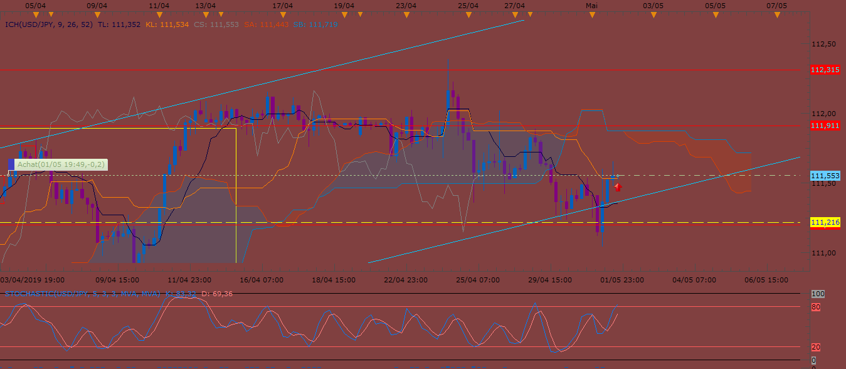Click the 01/05 23:00 time label
The image size is (846, 369).
pos(621,280)
